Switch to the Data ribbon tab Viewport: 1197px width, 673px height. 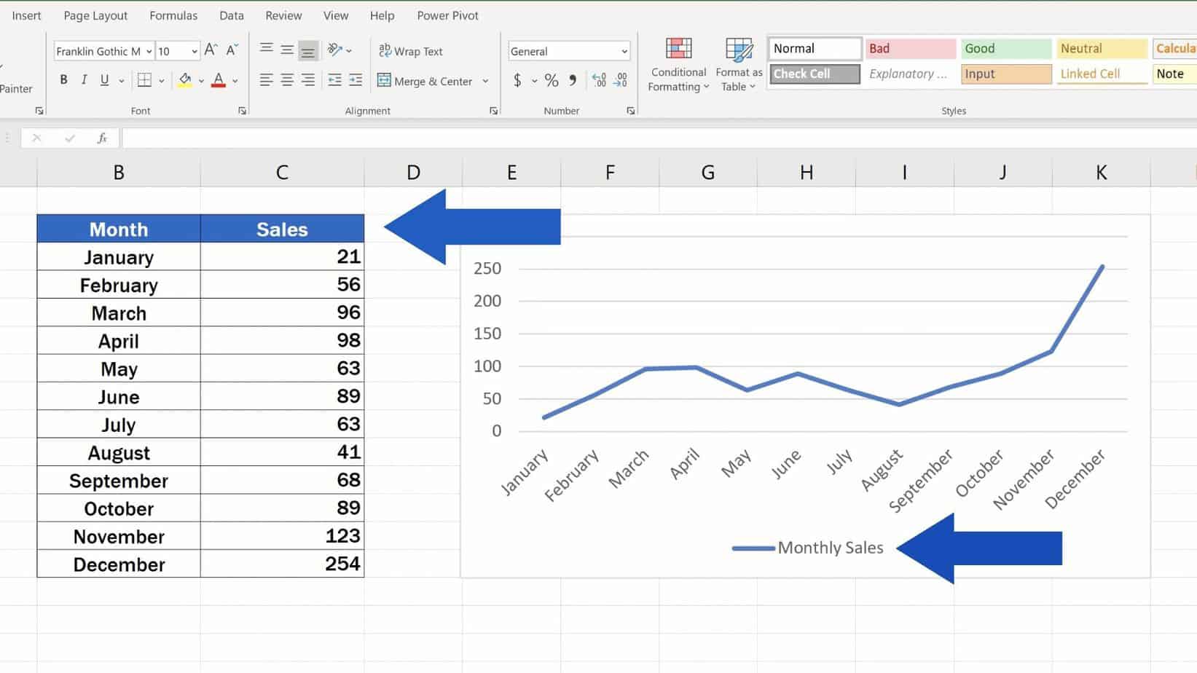(x=231, y=15)
